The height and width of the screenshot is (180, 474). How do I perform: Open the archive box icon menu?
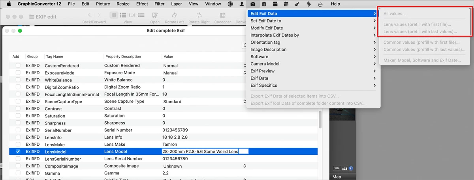275,4
